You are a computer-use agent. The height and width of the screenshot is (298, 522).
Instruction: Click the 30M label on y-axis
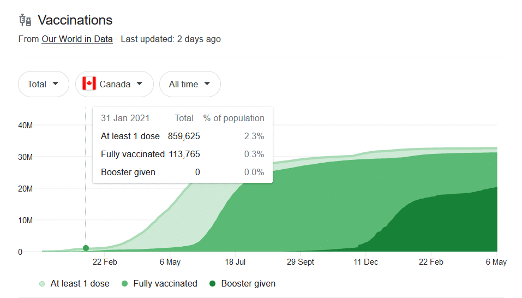pyautogui.click(x=26, y=157)
